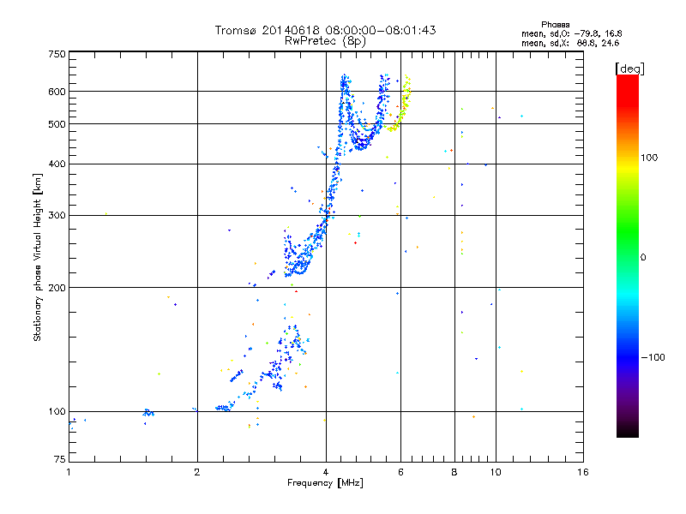Click the y-axis tick label '200'
The width and height of the screenshot is (686, 514).
tap(57, 288)
